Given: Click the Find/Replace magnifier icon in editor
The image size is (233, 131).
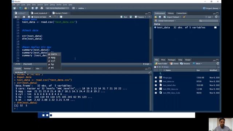Looking at the screenshot, I should click(50, 17).
